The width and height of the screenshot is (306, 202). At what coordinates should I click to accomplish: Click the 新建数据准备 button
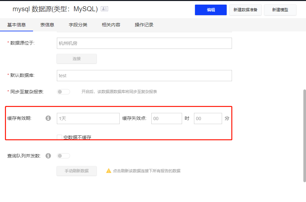(x=245, y=10)
